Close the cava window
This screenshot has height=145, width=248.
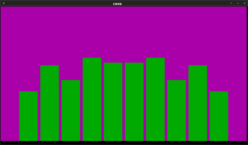(x=244, y=3)
